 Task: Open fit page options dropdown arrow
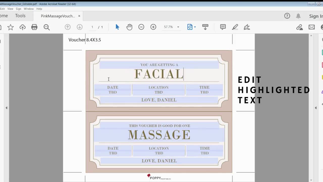[x=195, y=27]
